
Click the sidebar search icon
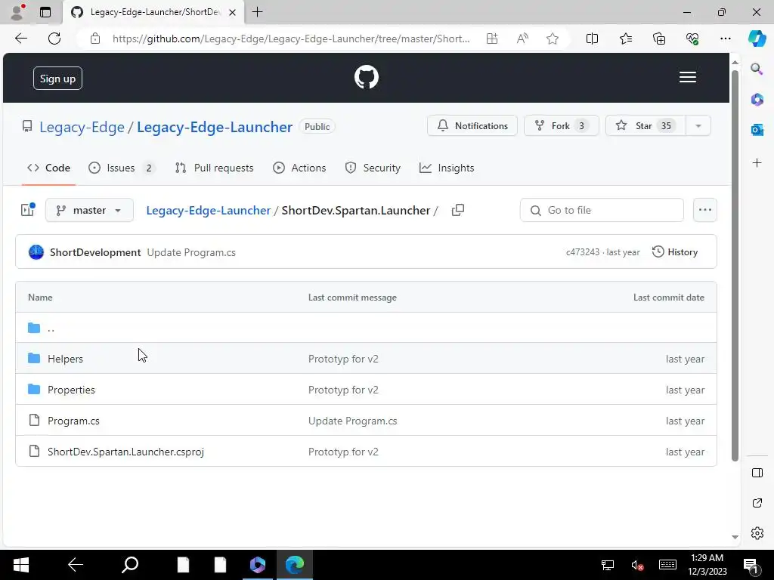[757, 69]
